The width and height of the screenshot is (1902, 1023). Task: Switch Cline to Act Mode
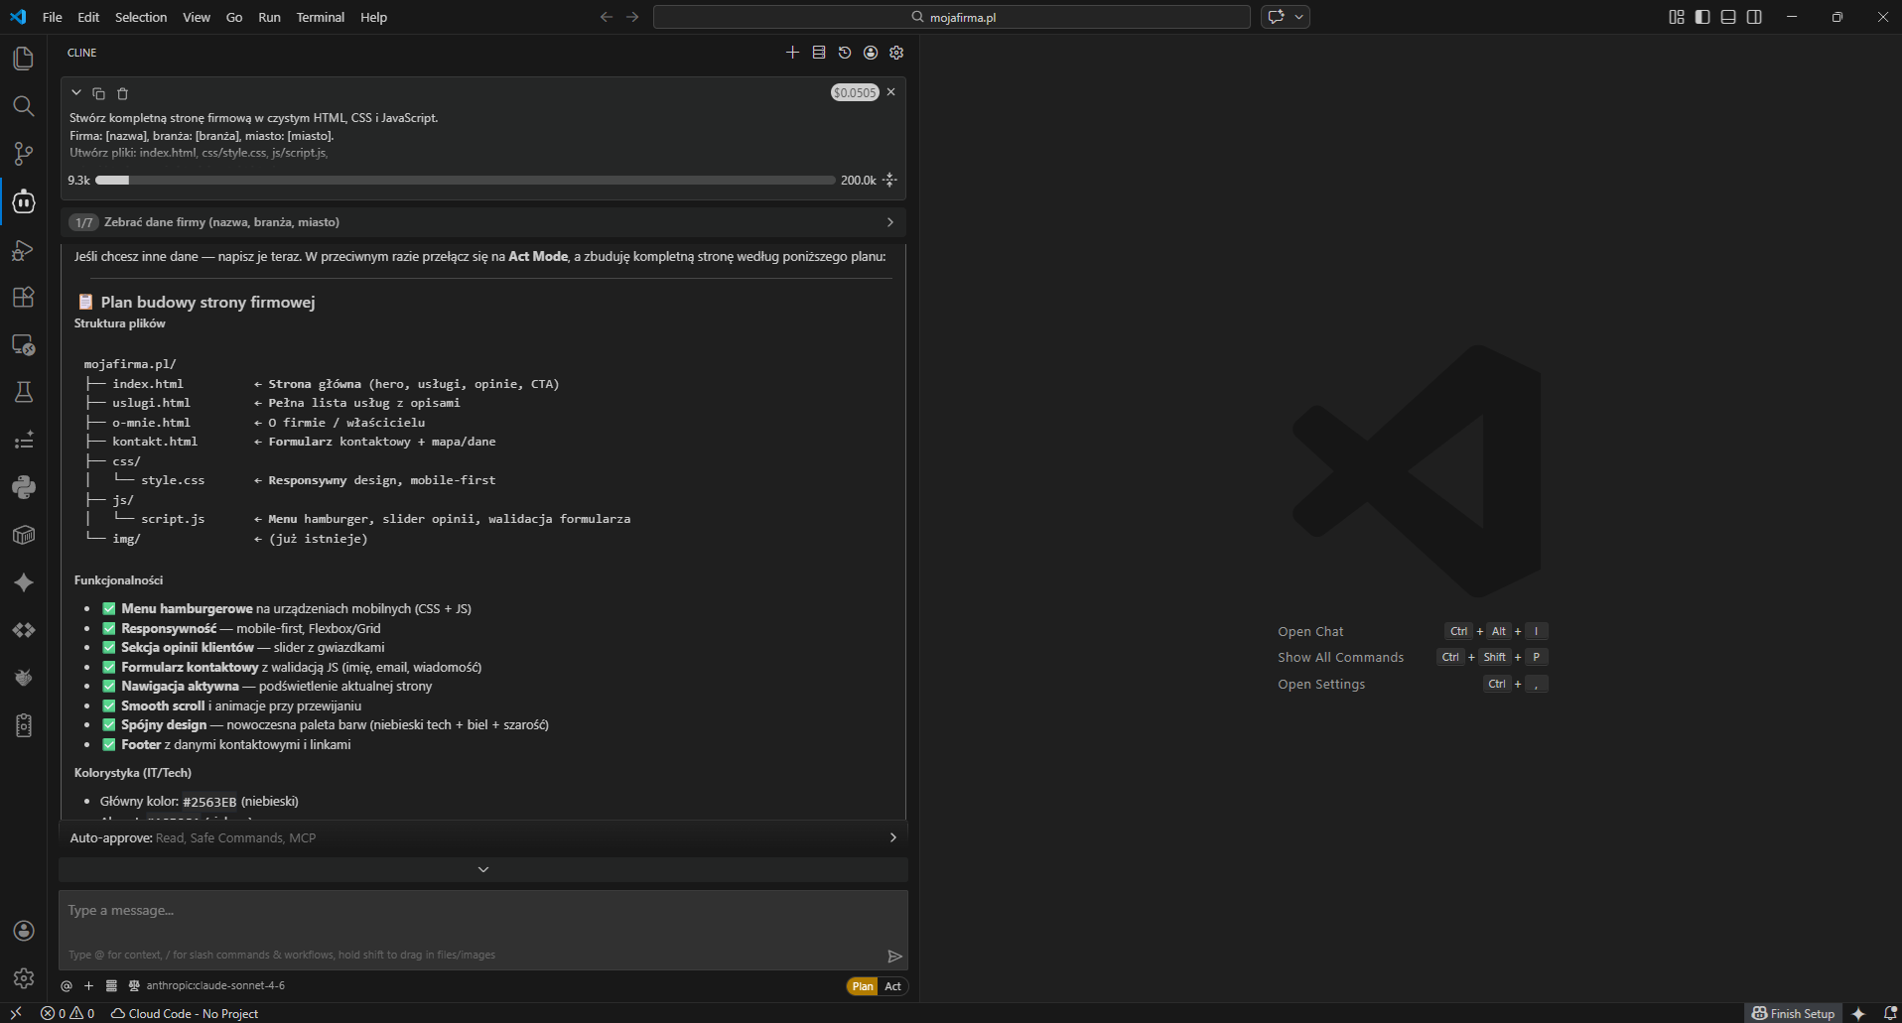tap(891, 986)
